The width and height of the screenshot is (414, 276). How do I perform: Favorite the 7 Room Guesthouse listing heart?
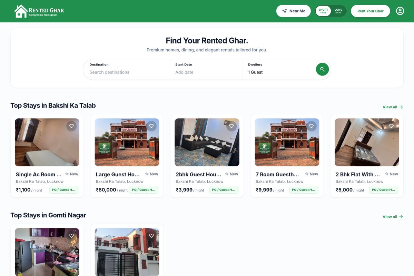pos(312,126)
